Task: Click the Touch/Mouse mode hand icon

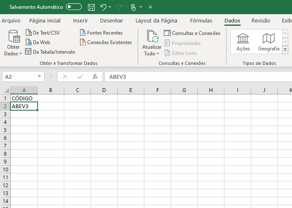Action: [133, 7]
